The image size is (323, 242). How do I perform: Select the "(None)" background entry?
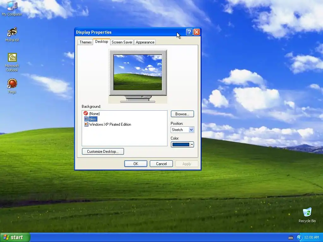pyautogui.click(x=94, y=113)
